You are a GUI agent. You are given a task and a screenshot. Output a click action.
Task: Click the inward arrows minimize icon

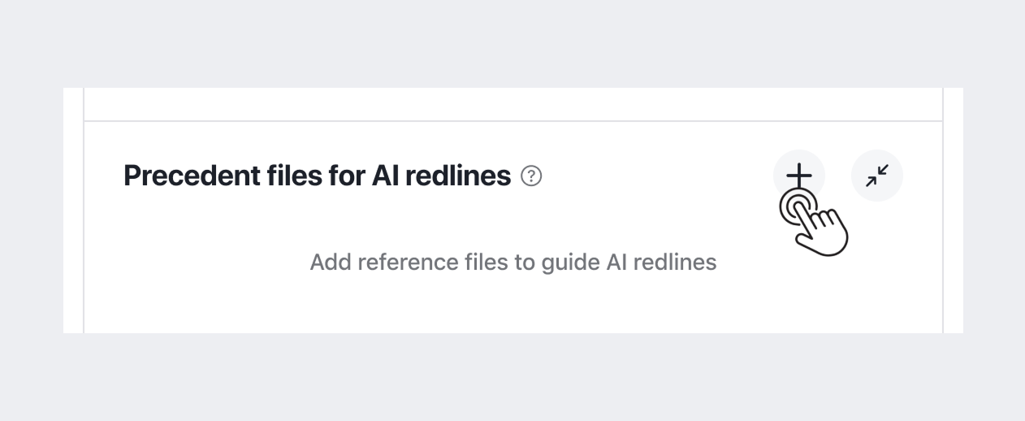click(877, 176)
